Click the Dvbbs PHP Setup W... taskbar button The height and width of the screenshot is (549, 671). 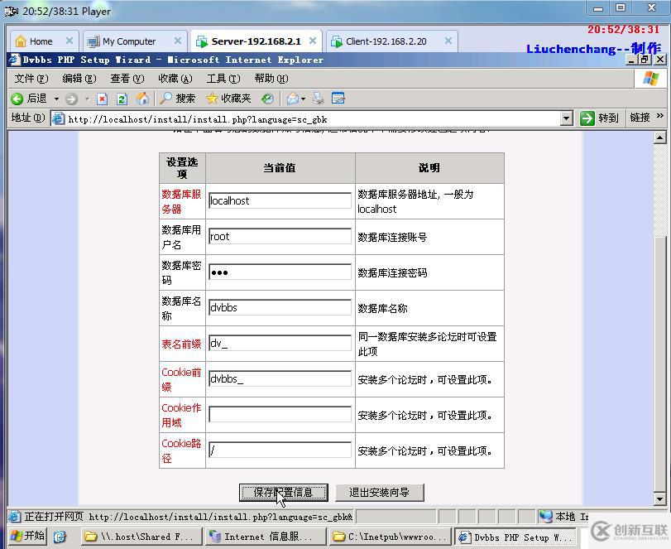(515, 537)
